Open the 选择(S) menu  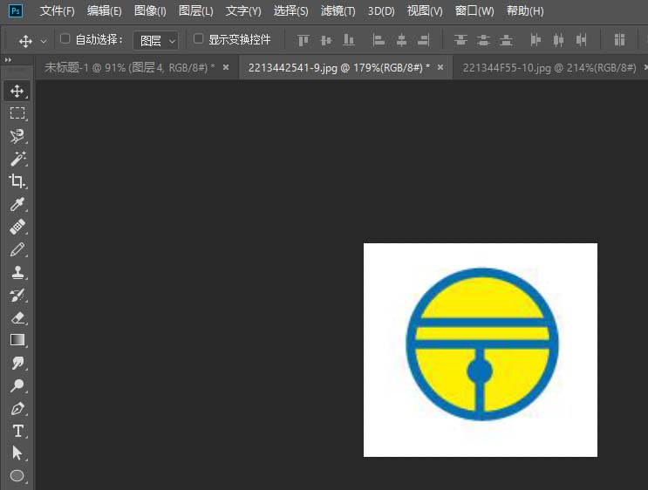291,10
